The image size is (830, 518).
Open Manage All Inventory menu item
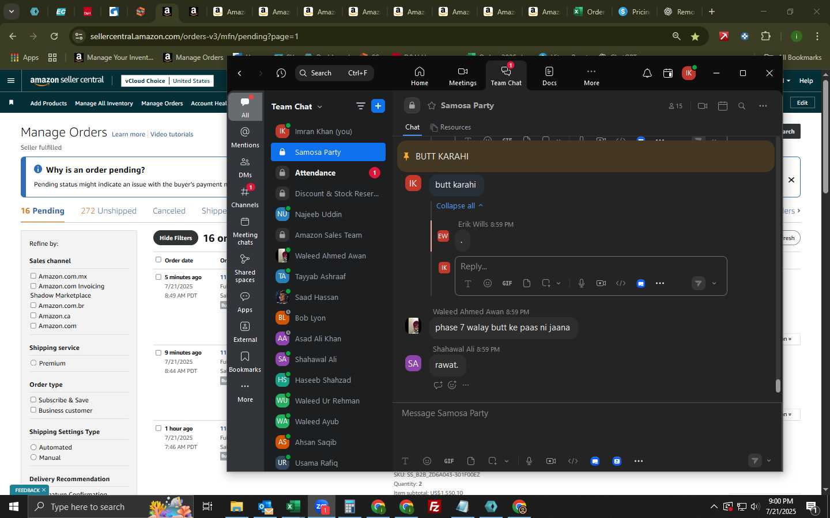(x=104, y=103)
